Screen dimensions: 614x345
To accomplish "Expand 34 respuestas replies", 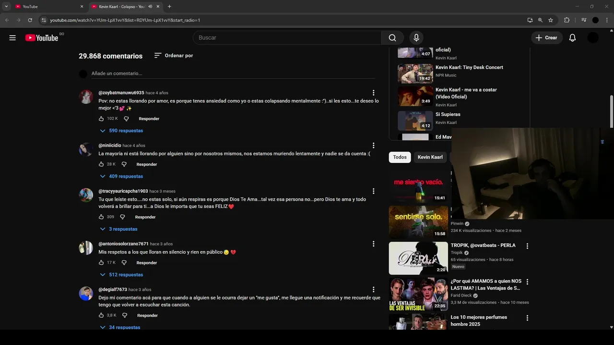I will tap(120, 327).
